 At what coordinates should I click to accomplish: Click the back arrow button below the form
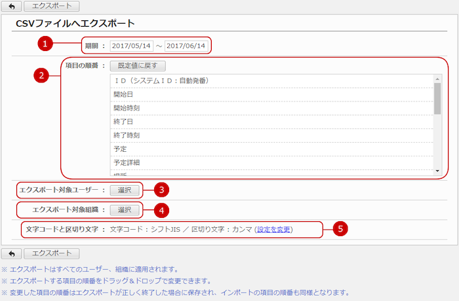pos(11,253)
